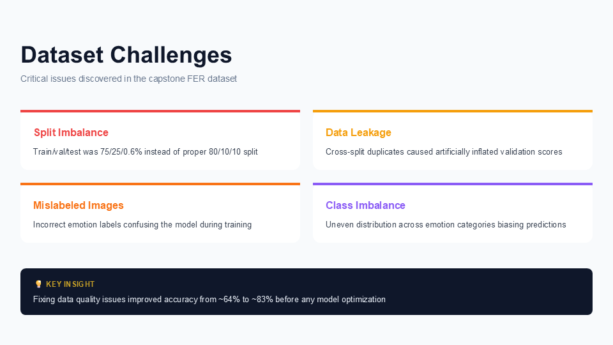The height and width of the screenshot is (345, 613).
Task: Select the Dataset Challenges title
Action: click(x=126, y=55)
